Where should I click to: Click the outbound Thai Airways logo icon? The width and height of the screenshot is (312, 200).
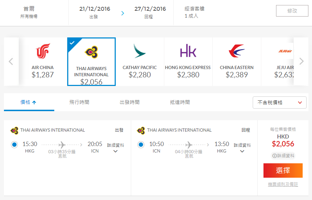[14, 131]
